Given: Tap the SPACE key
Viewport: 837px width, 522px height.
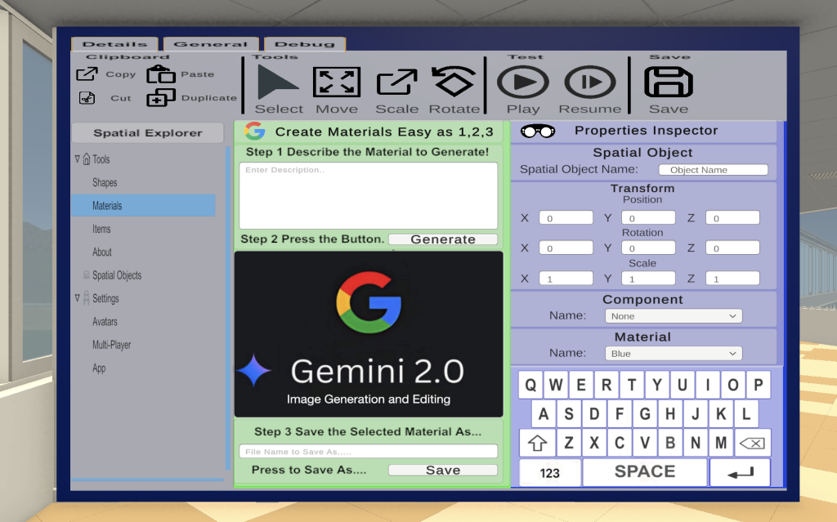Looking at the screenshot, I should 645,472.
